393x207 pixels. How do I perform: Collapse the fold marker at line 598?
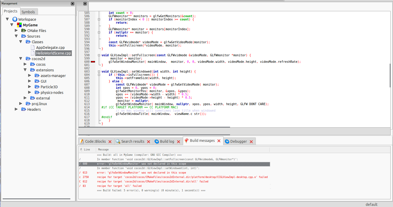click(99, 55)
